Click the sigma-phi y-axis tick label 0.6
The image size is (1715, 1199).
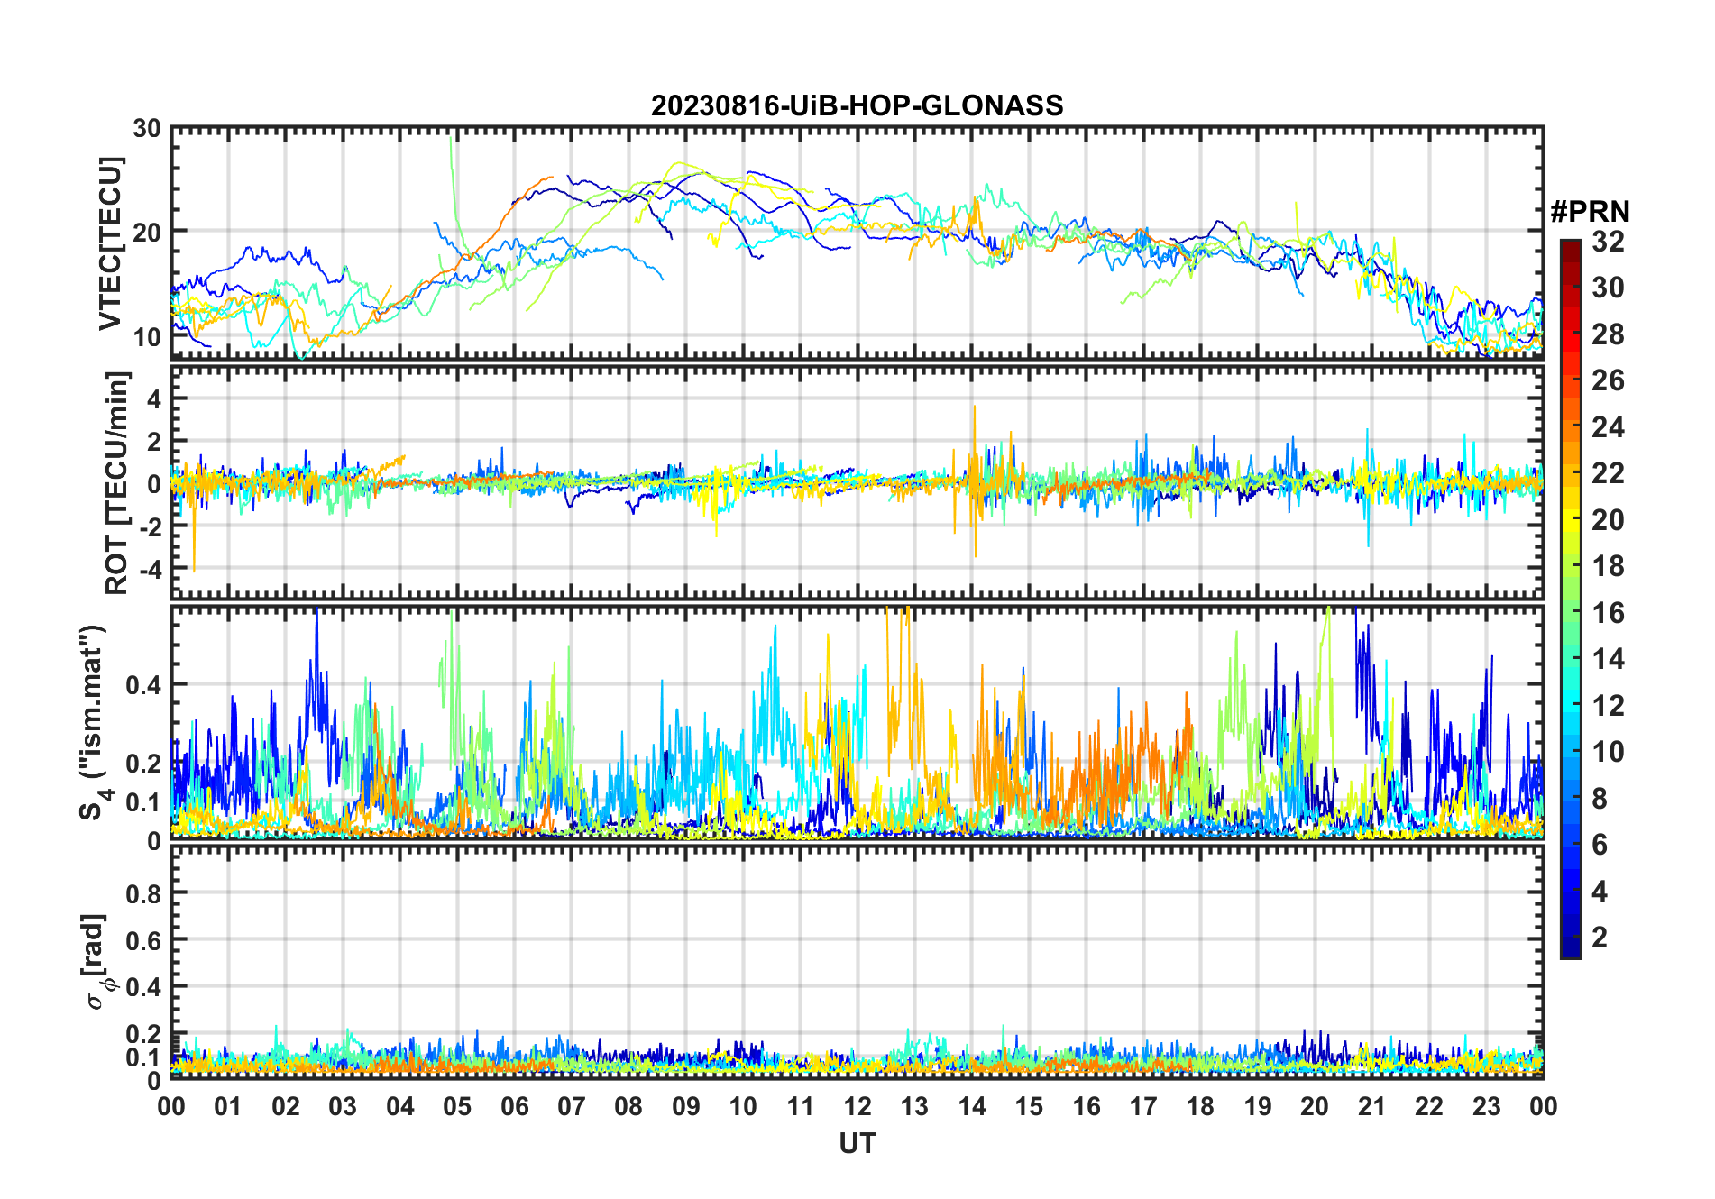144,941
